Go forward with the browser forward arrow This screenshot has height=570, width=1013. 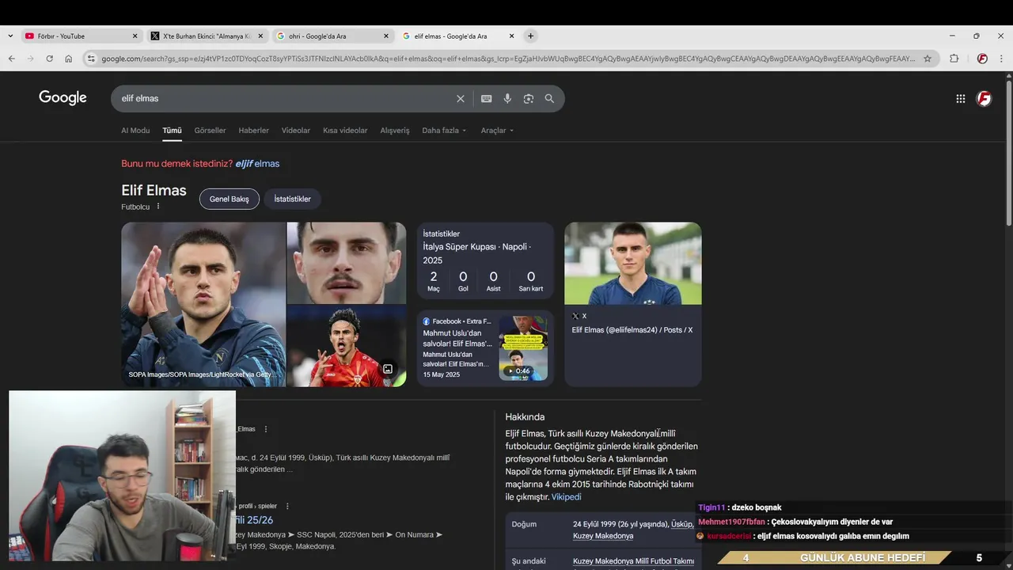[30, 59]
